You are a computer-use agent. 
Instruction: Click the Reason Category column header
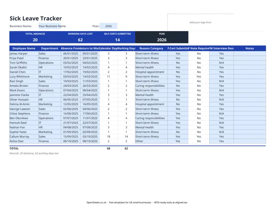coord(151,48)
